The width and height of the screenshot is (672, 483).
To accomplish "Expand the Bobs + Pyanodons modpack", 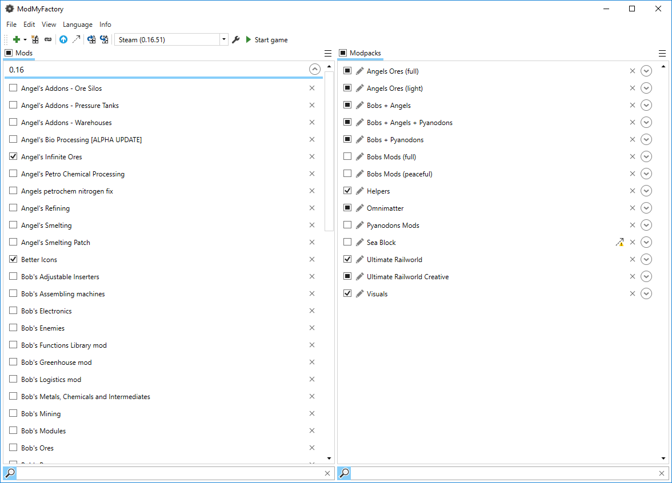I will coord(646,139).
